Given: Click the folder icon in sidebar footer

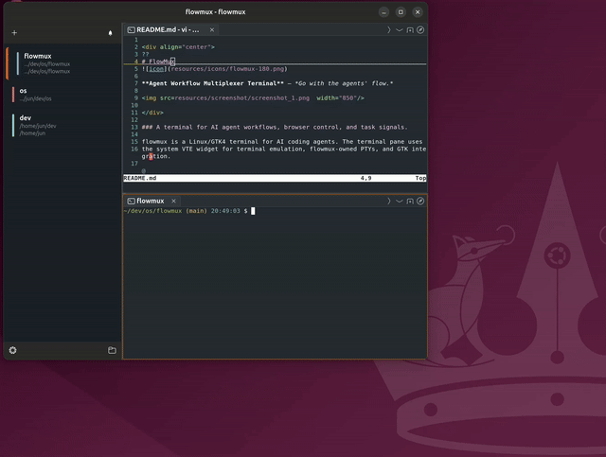Looking at the screenshot, I should [x=112, y=350].
